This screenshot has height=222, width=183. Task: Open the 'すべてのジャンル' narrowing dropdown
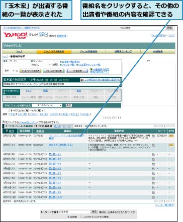click(x=47, y=105)
